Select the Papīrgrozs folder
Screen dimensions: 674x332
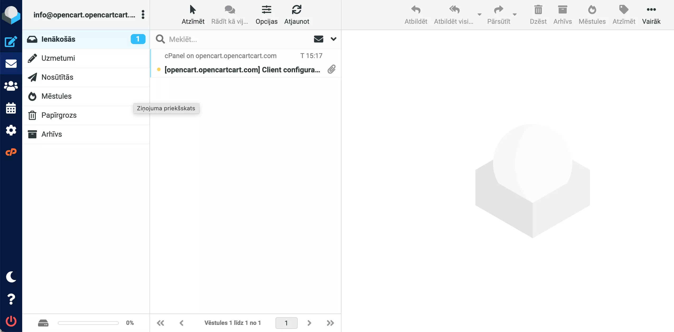click(x=59, y=115)
